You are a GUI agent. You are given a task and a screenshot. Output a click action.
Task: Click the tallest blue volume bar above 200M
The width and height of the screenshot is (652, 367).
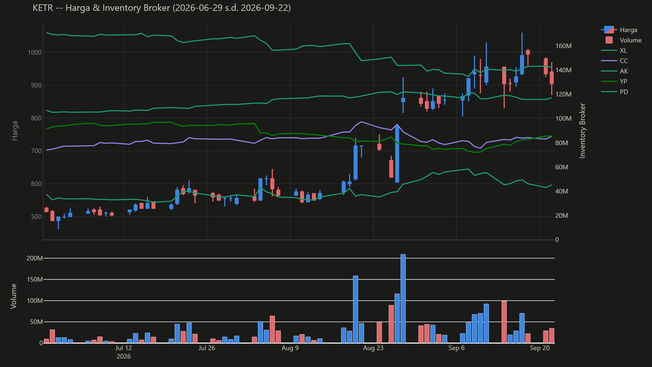tap(403, 298)
